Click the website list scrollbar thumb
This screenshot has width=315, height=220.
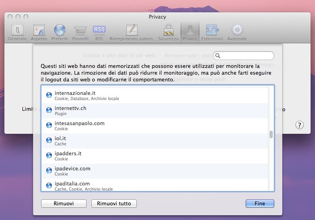pyautogui.click(x=271, y=134)
